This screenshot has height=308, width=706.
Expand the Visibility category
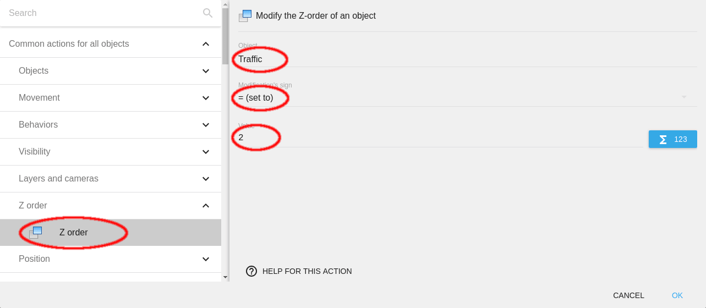206,152
